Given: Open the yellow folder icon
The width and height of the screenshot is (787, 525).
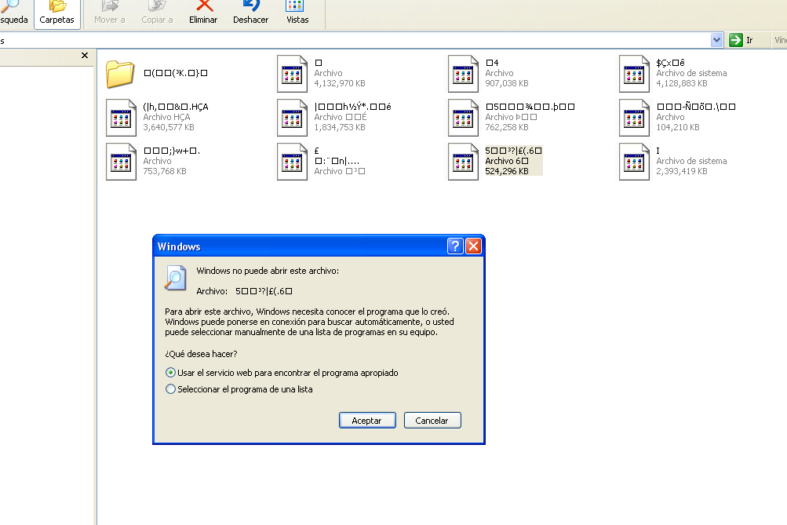Looking at the screenshot, I should [121, 74].
